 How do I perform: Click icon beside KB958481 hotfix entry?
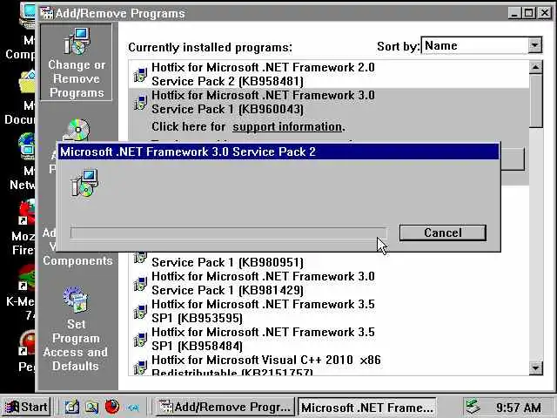pyautogui.click(x=140, y=74)
